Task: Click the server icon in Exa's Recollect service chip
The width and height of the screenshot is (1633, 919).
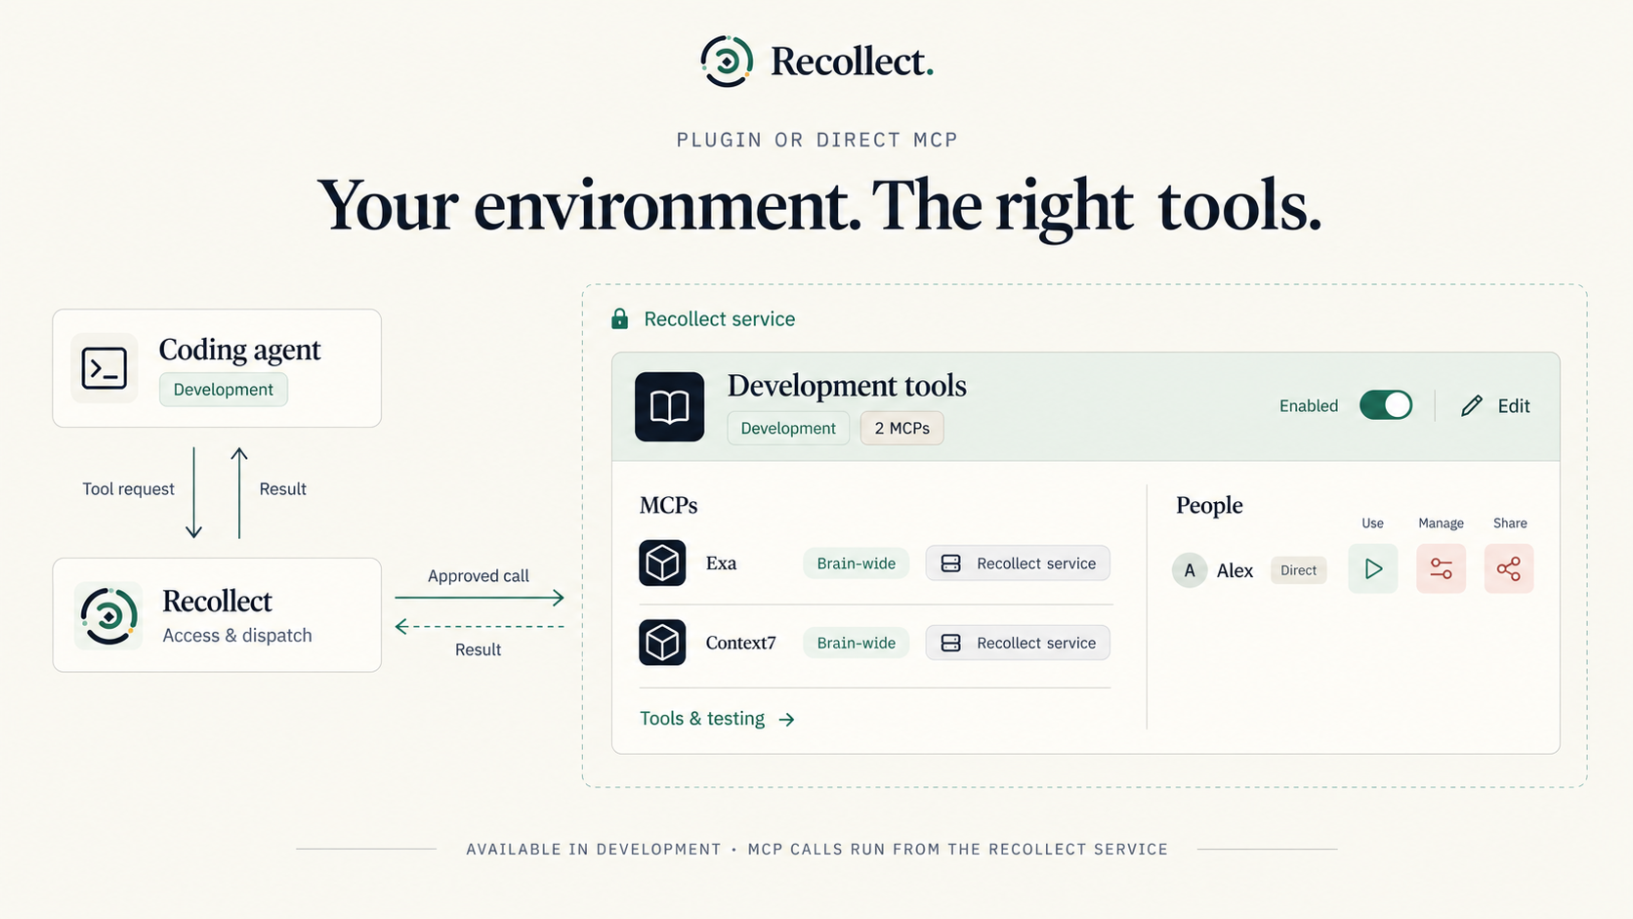Action: [x=950, y=564]
